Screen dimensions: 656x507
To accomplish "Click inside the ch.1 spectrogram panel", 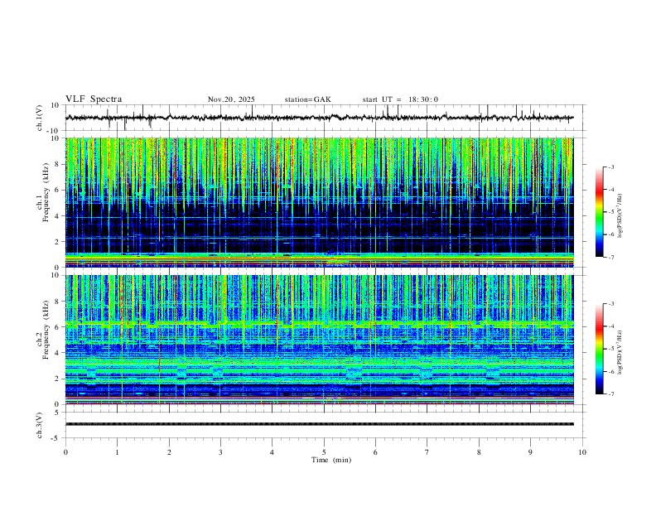I will (x=319, y=202).
